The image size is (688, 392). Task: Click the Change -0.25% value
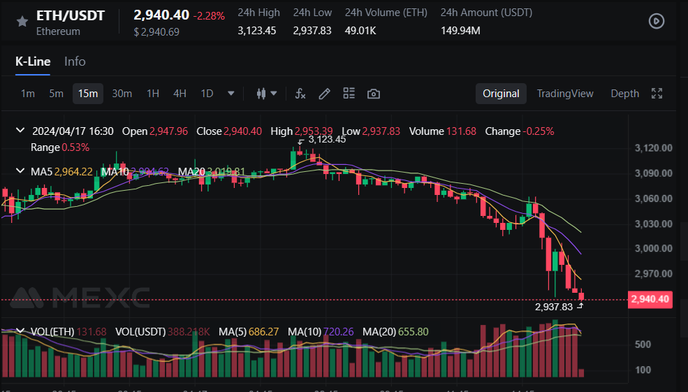(x=539, y=131)
